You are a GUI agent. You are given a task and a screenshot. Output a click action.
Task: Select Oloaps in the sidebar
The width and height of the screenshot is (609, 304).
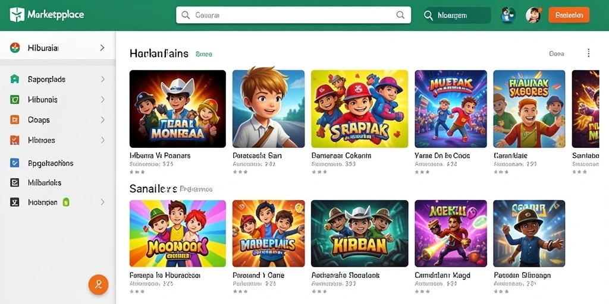point(39,120)
